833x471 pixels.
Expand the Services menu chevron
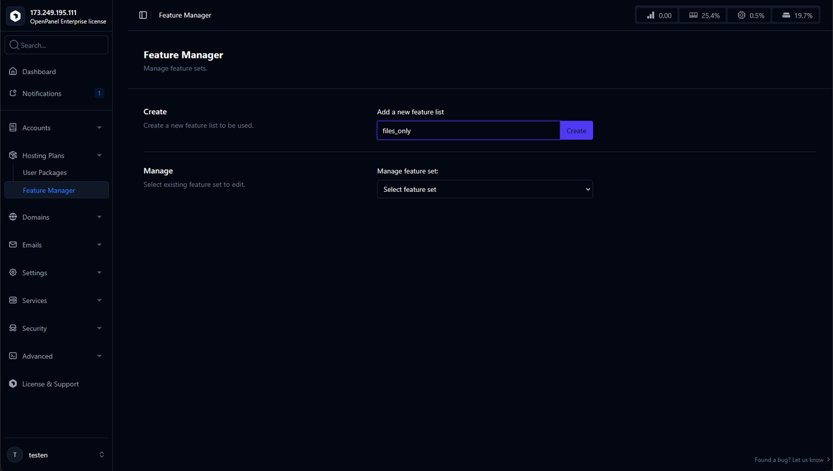coord(100,301)
